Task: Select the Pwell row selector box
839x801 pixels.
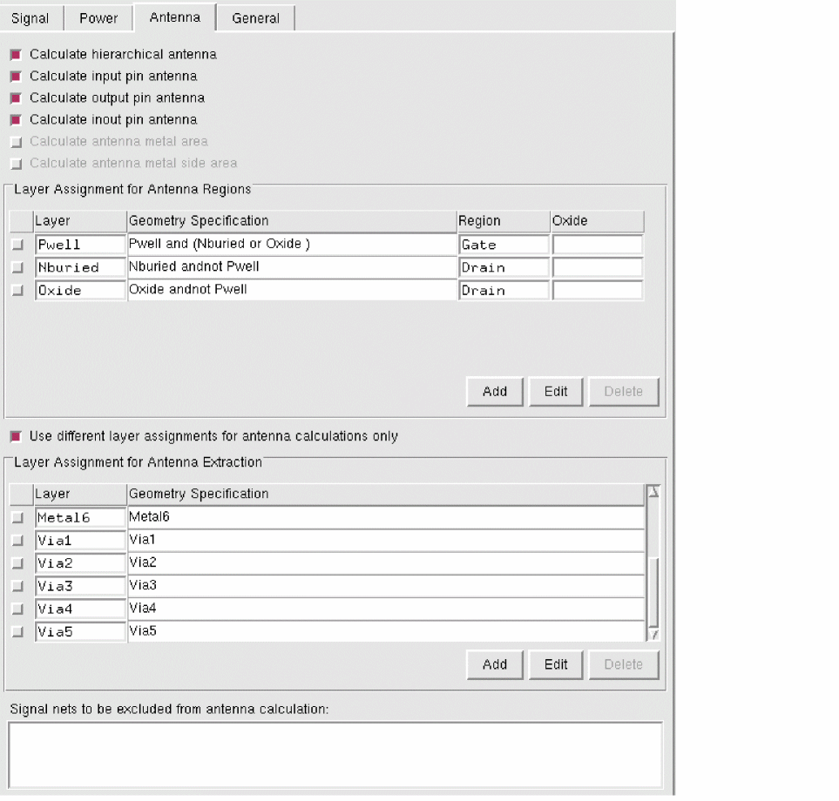Action: 18,246
